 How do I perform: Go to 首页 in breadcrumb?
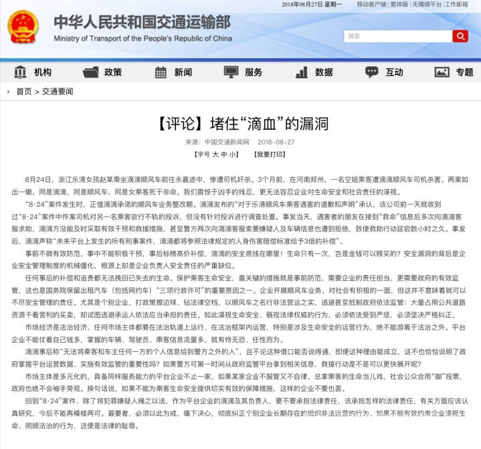coord(24,92)
